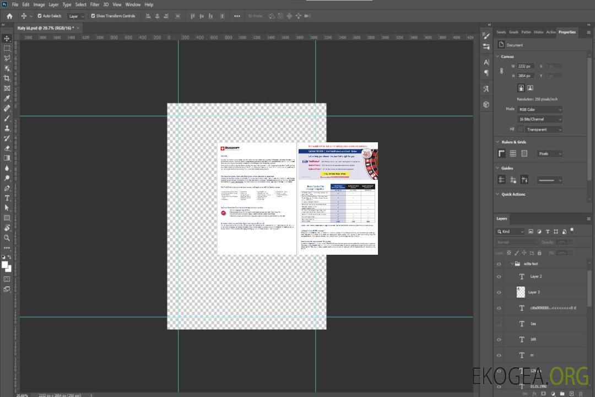Activate the Move tool in toolbox
This screenshot has width=595, height=397.
7,39
